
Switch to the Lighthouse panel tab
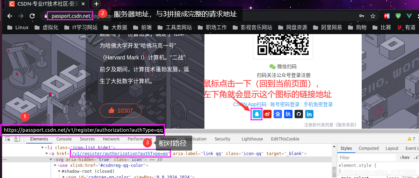click(x=252, y=139)
